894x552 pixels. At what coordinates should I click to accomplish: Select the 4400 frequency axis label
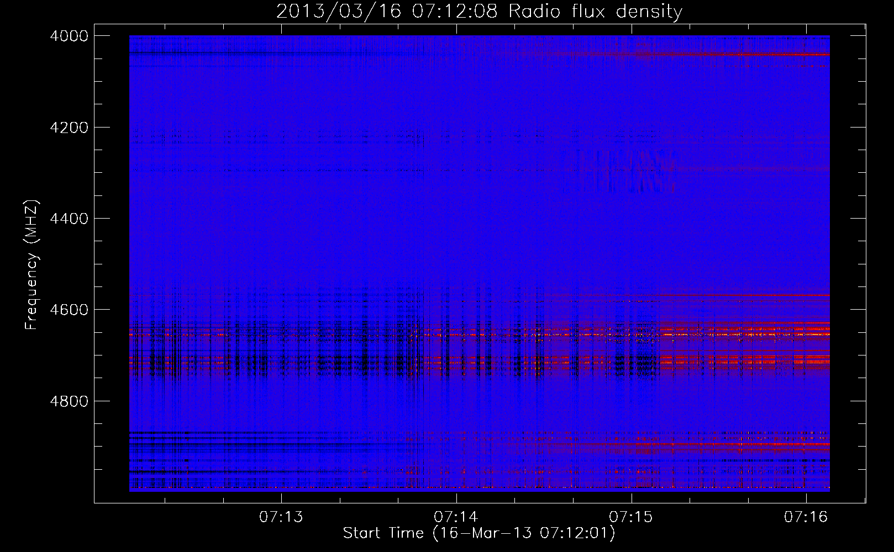coord(69,219)
